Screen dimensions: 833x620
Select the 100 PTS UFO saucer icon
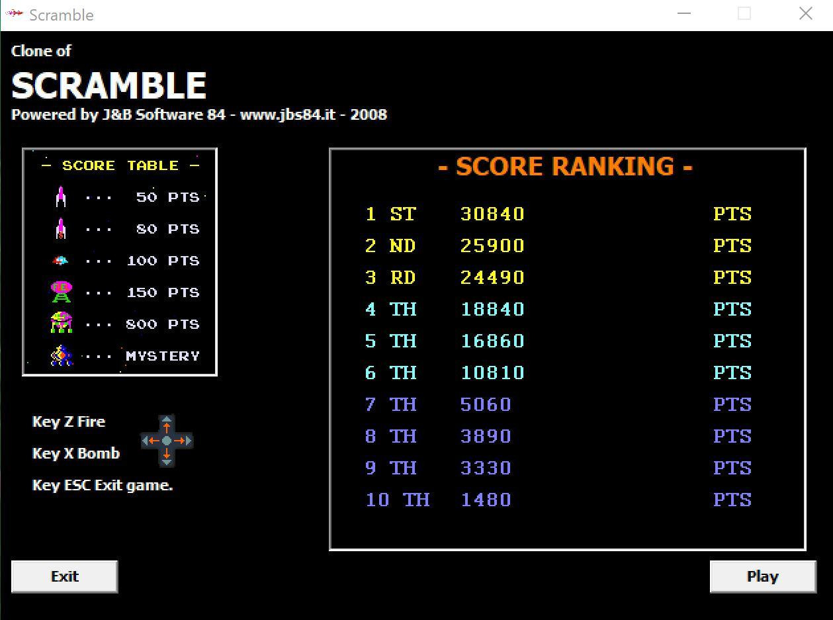(60, 261)
